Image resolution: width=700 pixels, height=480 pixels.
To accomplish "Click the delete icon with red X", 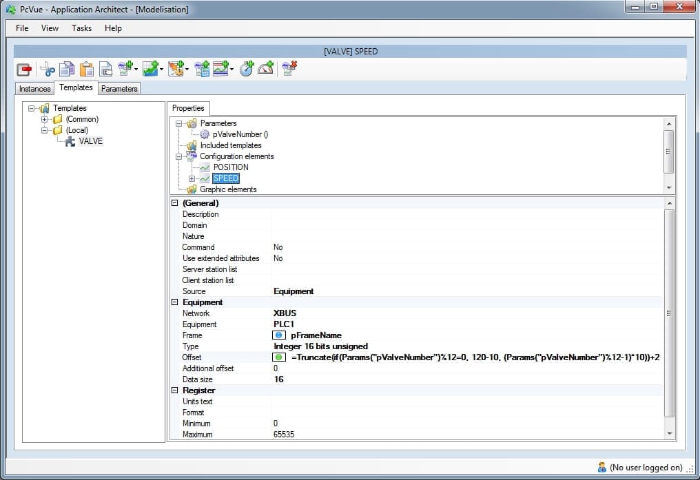I will (x=289, y=69).
